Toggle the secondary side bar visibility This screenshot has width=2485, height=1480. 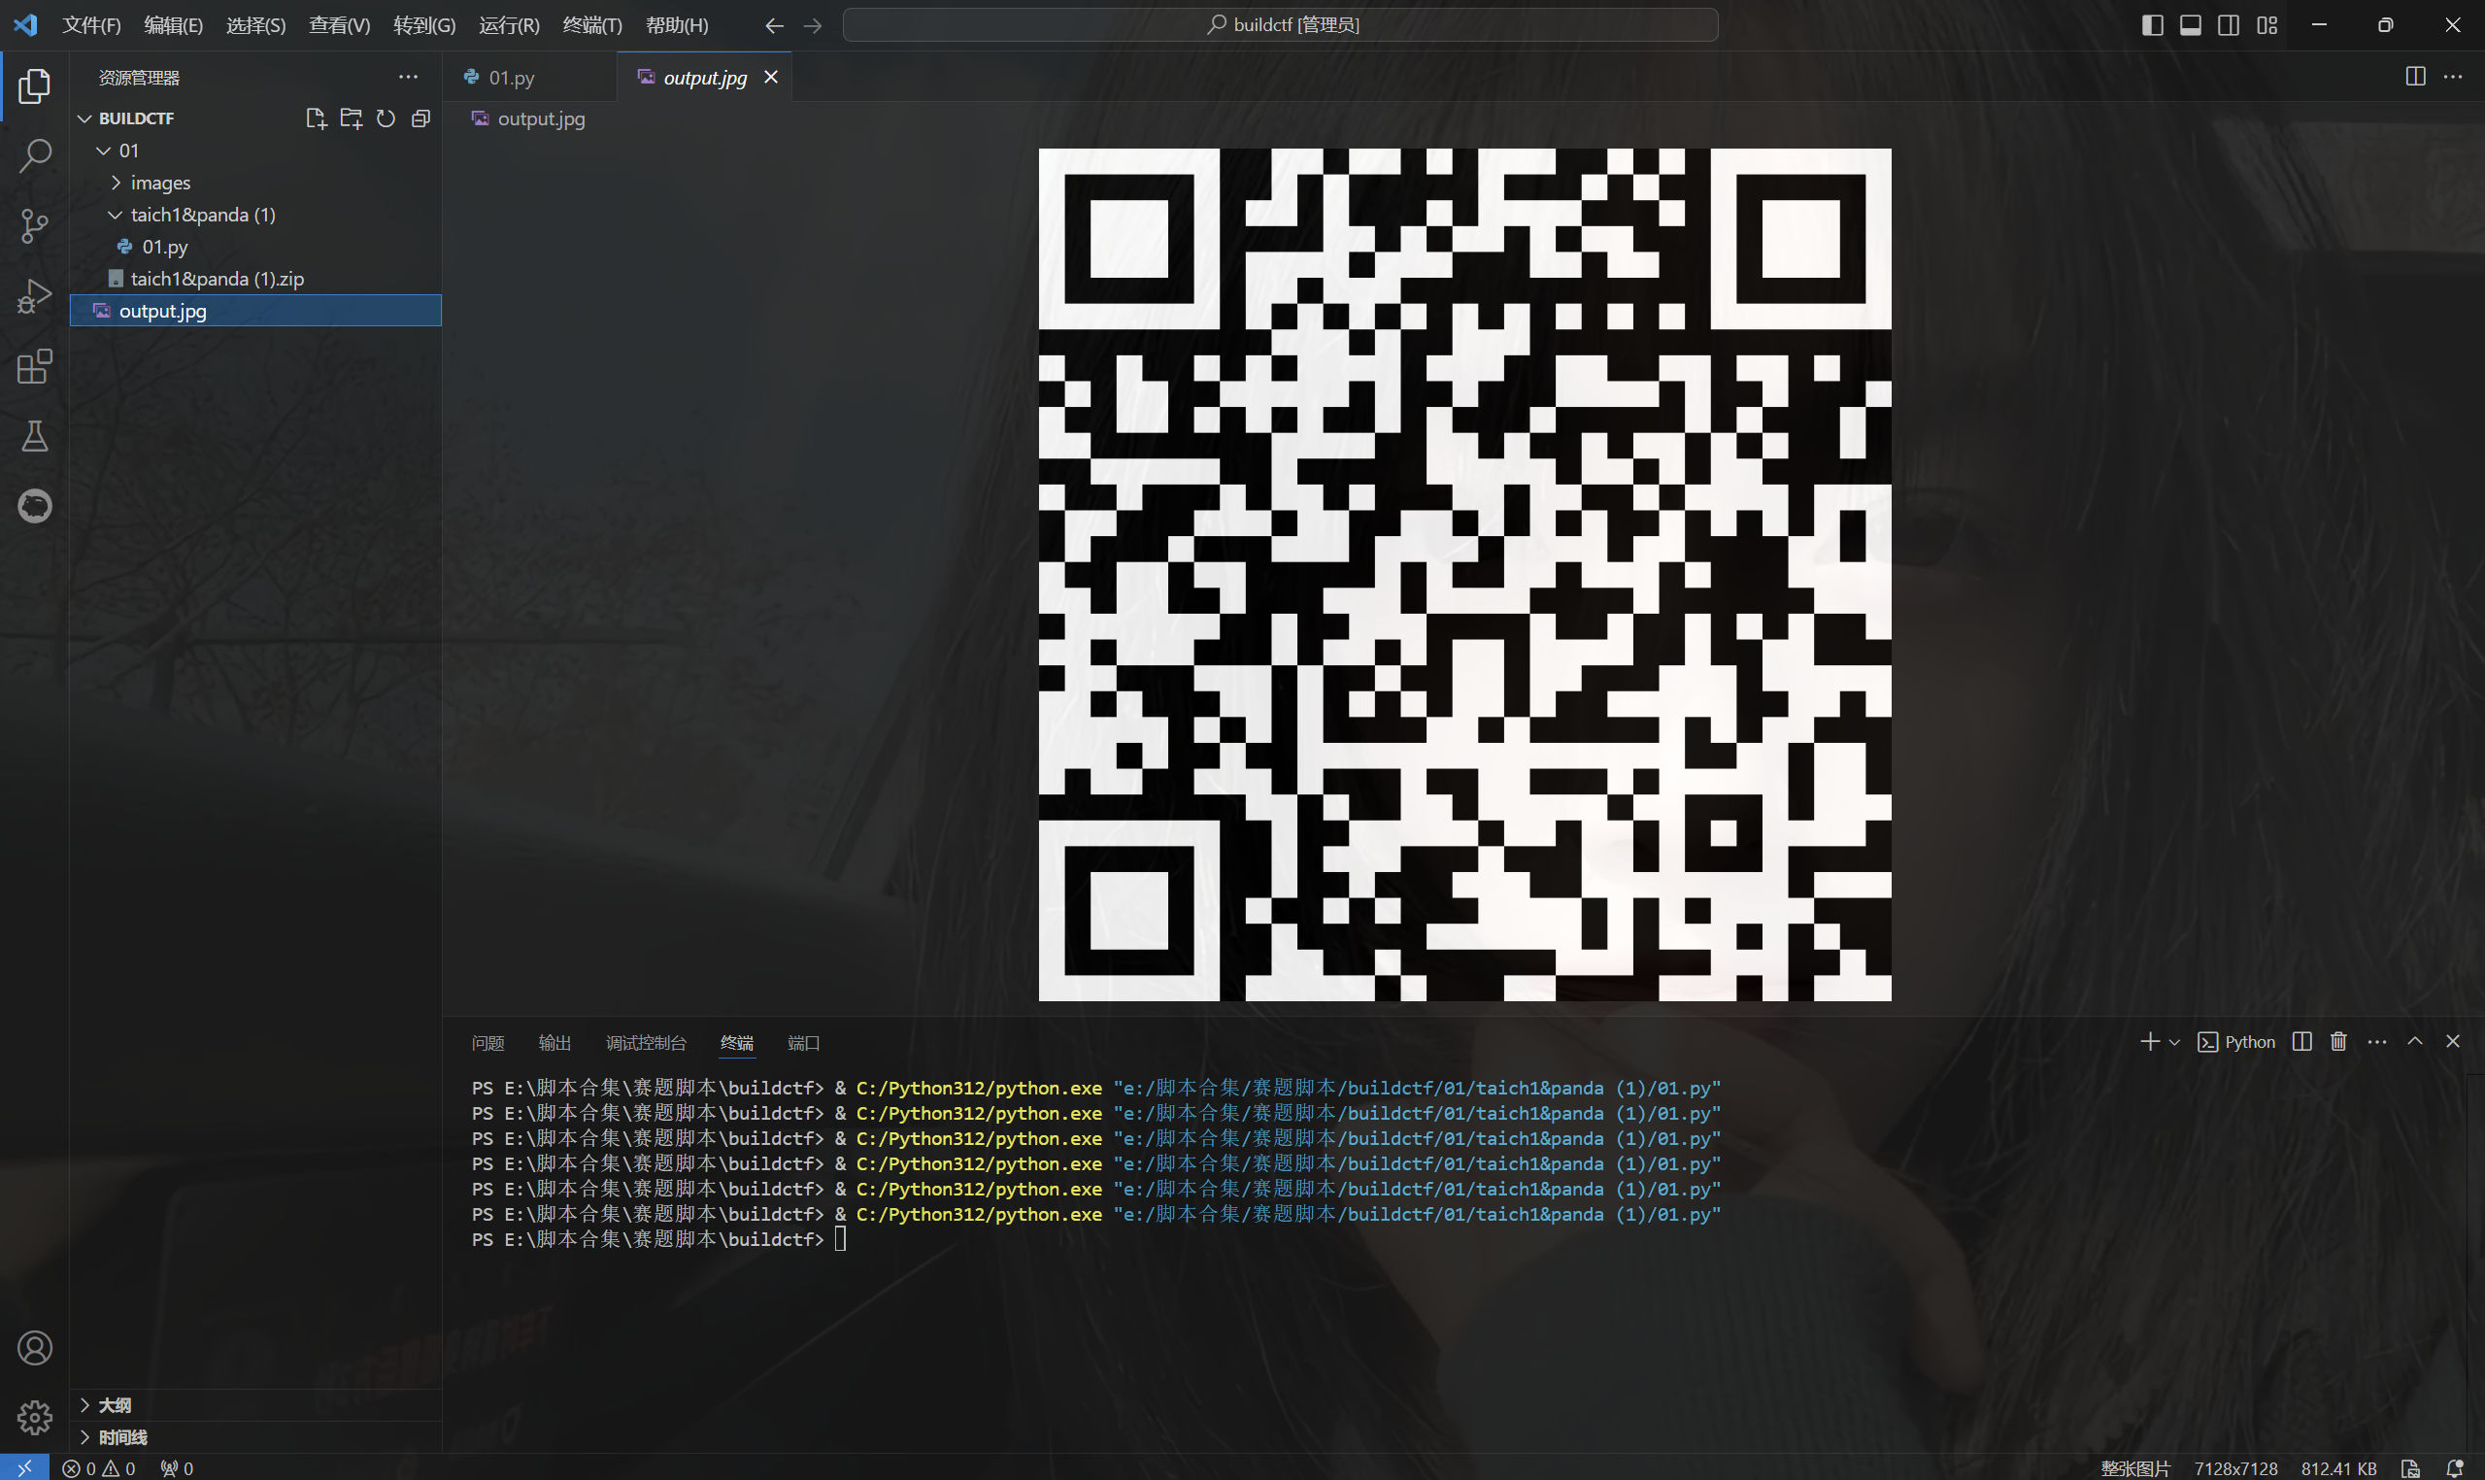(2228, 26)
